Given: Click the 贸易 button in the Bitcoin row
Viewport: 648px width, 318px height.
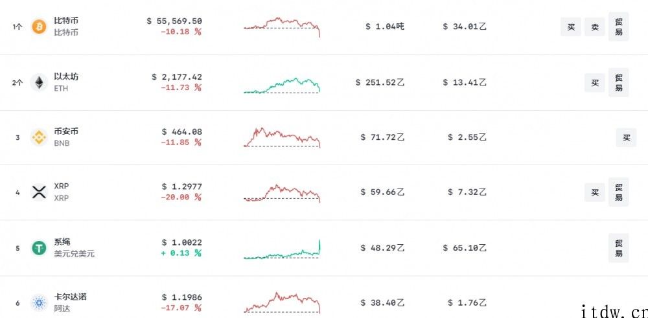Looking at the screenshot, I should [619, 27].
